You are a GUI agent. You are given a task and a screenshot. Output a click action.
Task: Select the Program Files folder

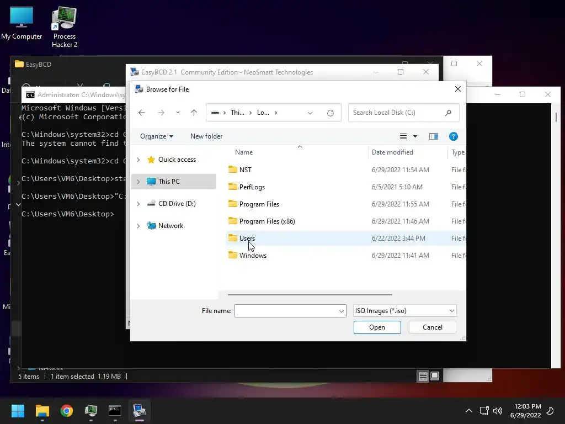pyautogui.click(x=259, y=204)
